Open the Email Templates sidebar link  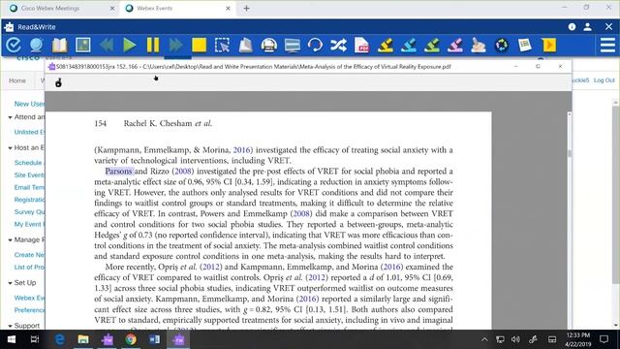click(29, 187)
